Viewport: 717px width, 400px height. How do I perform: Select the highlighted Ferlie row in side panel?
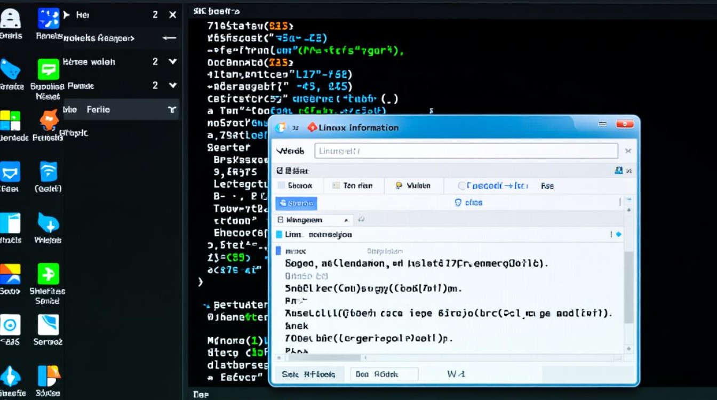tap(121, 109)
